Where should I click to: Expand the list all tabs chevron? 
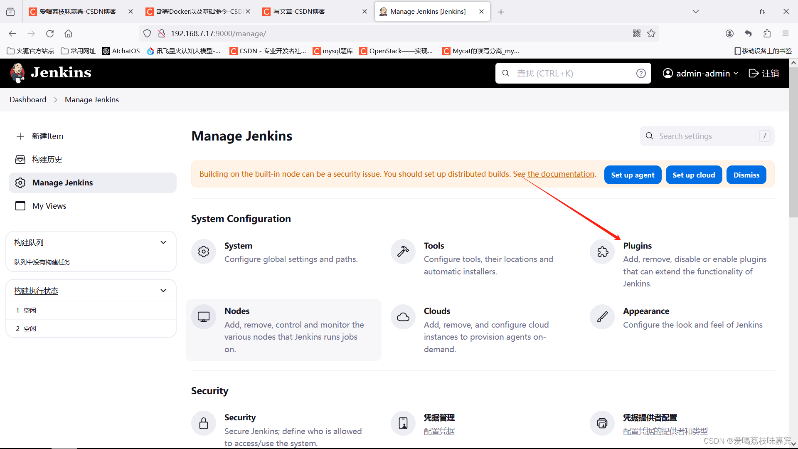tap(696, 12)
